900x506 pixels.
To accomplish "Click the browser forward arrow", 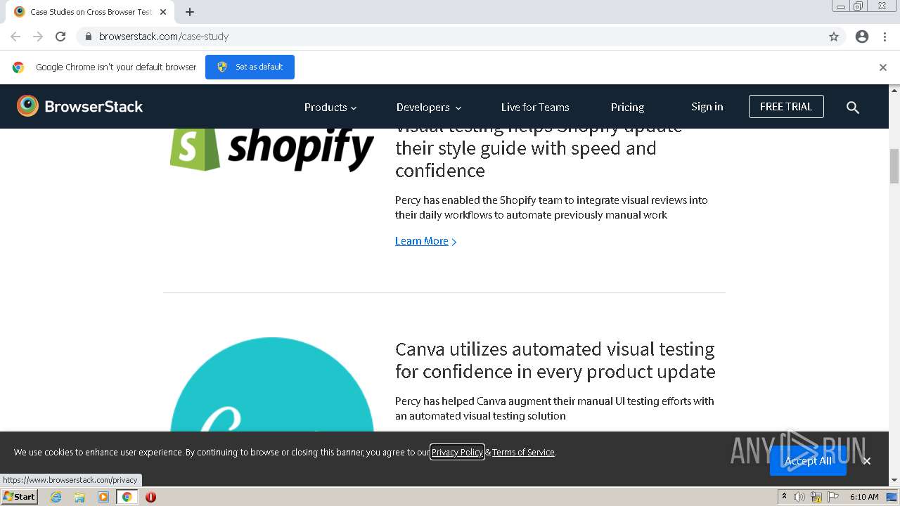I will 38,37.
